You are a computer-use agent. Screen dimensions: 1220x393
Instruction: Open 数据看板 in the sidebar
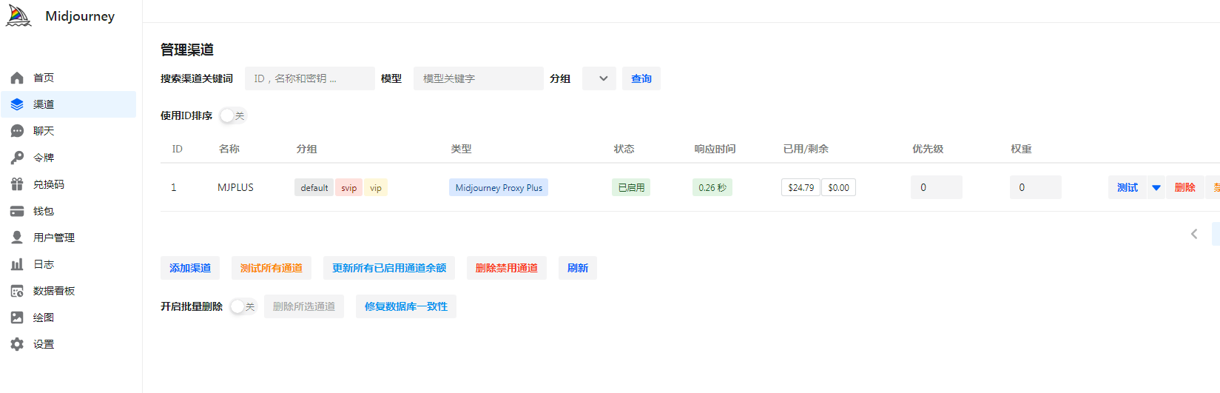coord(68,291)
